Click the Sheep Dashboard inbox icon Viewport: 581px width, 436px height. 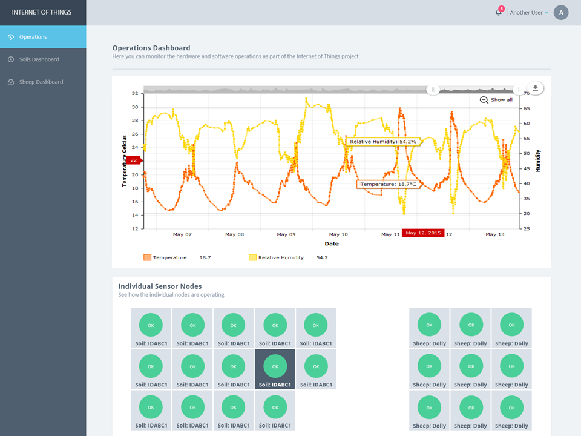[x=11, y=82]
